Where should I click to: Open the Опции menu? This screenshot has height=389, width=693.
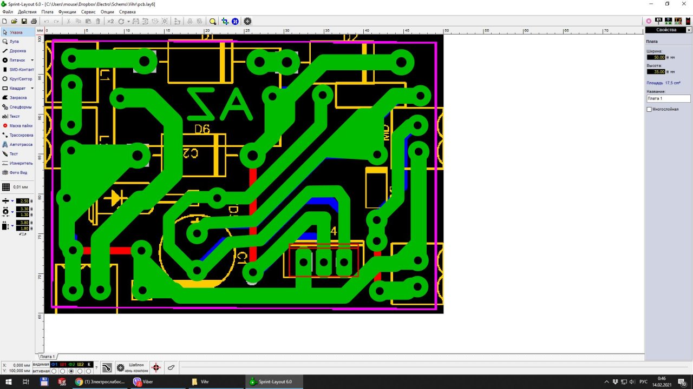pos(107,12)
